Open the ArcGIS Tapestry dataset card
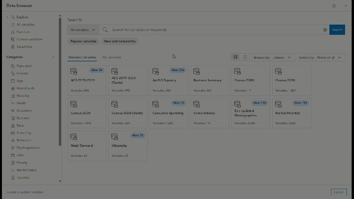 [x=169, y=80]
